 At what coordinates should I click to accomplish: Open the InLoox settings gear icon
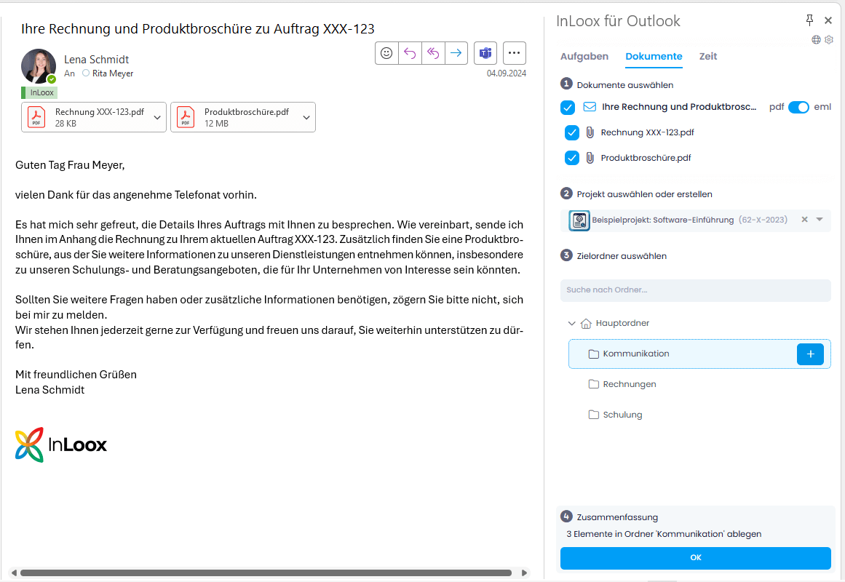pyautogui.click(x=828, y=40)
